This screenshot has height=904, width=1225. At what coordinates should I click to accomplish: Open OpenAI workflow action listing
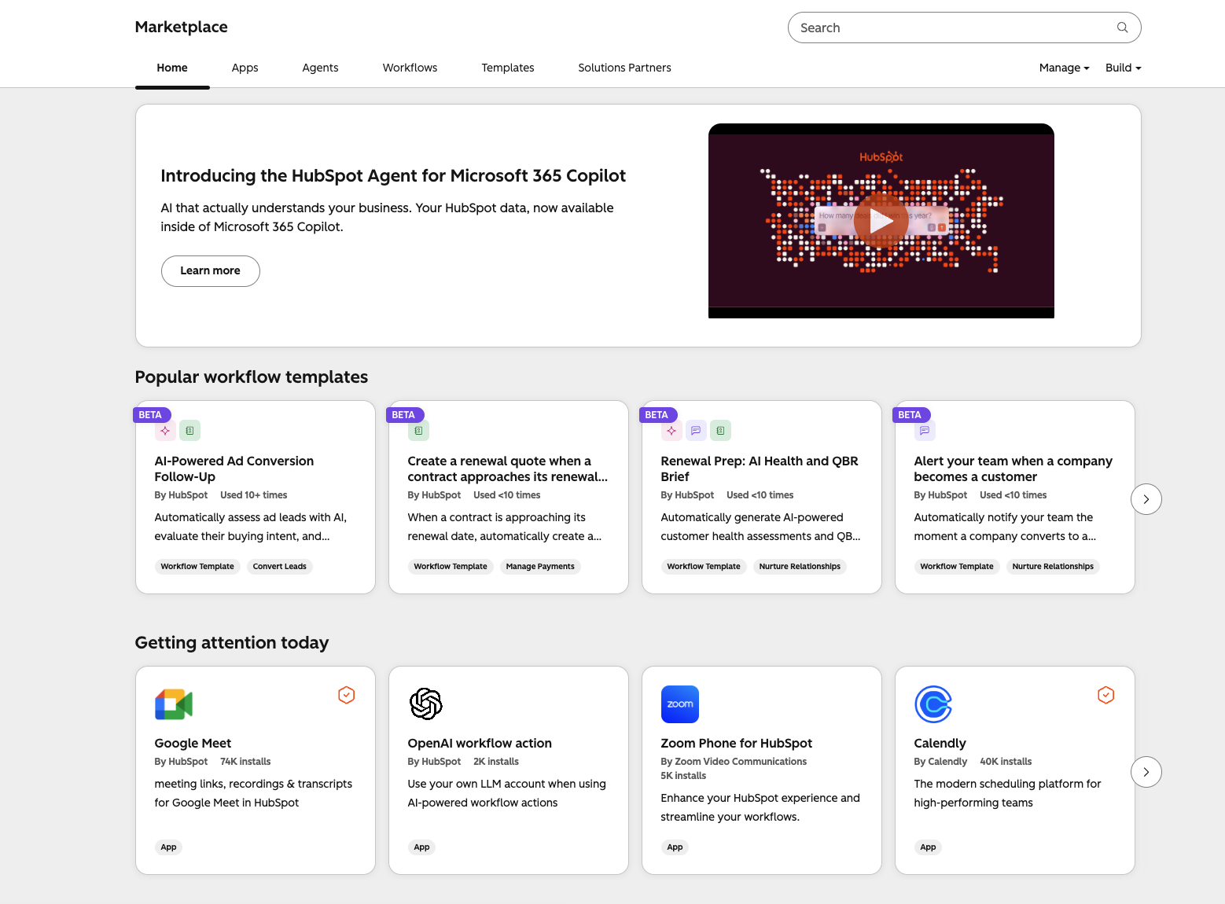(480, 743)
